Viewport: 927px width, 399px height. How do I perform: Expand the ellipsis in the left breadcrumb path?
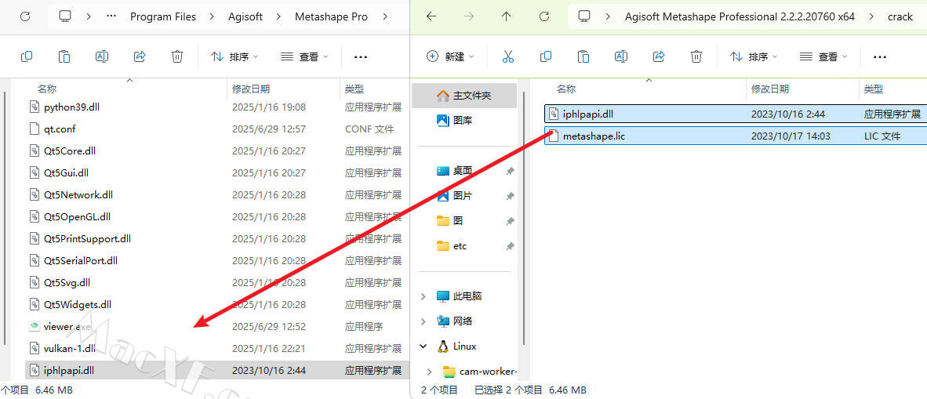111,16
